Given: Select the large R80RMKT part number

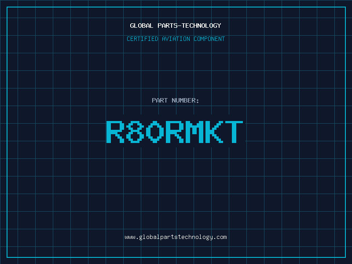Looking at the screenshot, I should [x=175, y=132].
